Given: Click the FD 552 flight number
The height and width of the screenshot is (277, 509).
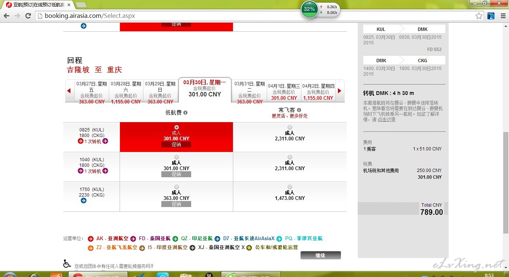Looking at the screenshot, I should [x=434, y=50].
